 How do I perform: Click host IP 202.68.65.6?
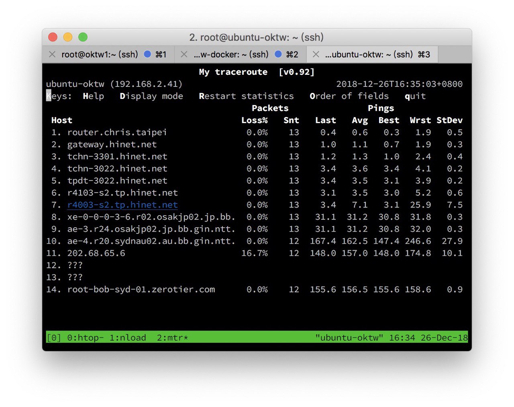(96, 253)
